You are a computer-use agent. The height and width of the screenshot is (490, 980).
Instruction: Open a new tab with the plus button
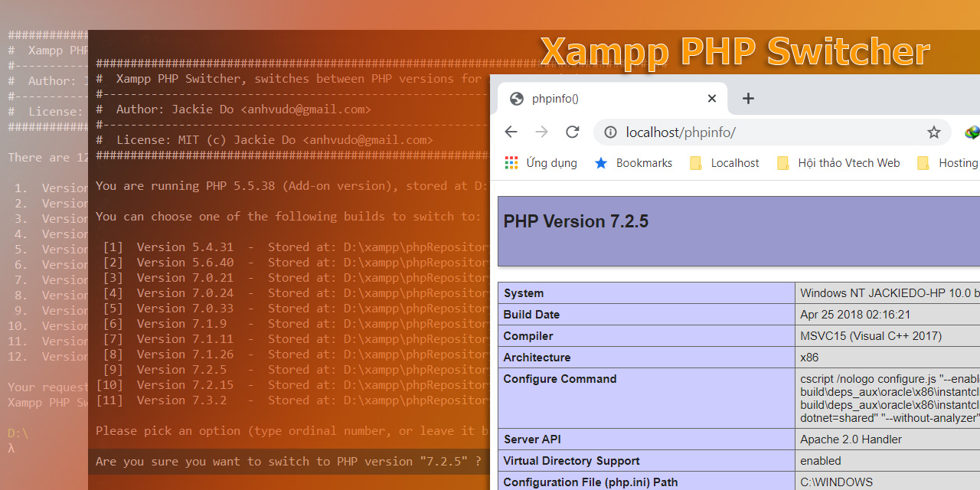748,98
